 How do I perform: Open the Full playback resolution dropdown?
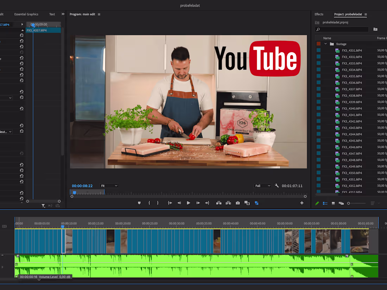(262, 186)
